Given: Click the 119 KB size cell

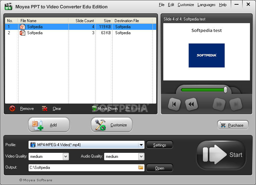Looking at the screenshot, I should pyautogui.click(x=105, y=27).
